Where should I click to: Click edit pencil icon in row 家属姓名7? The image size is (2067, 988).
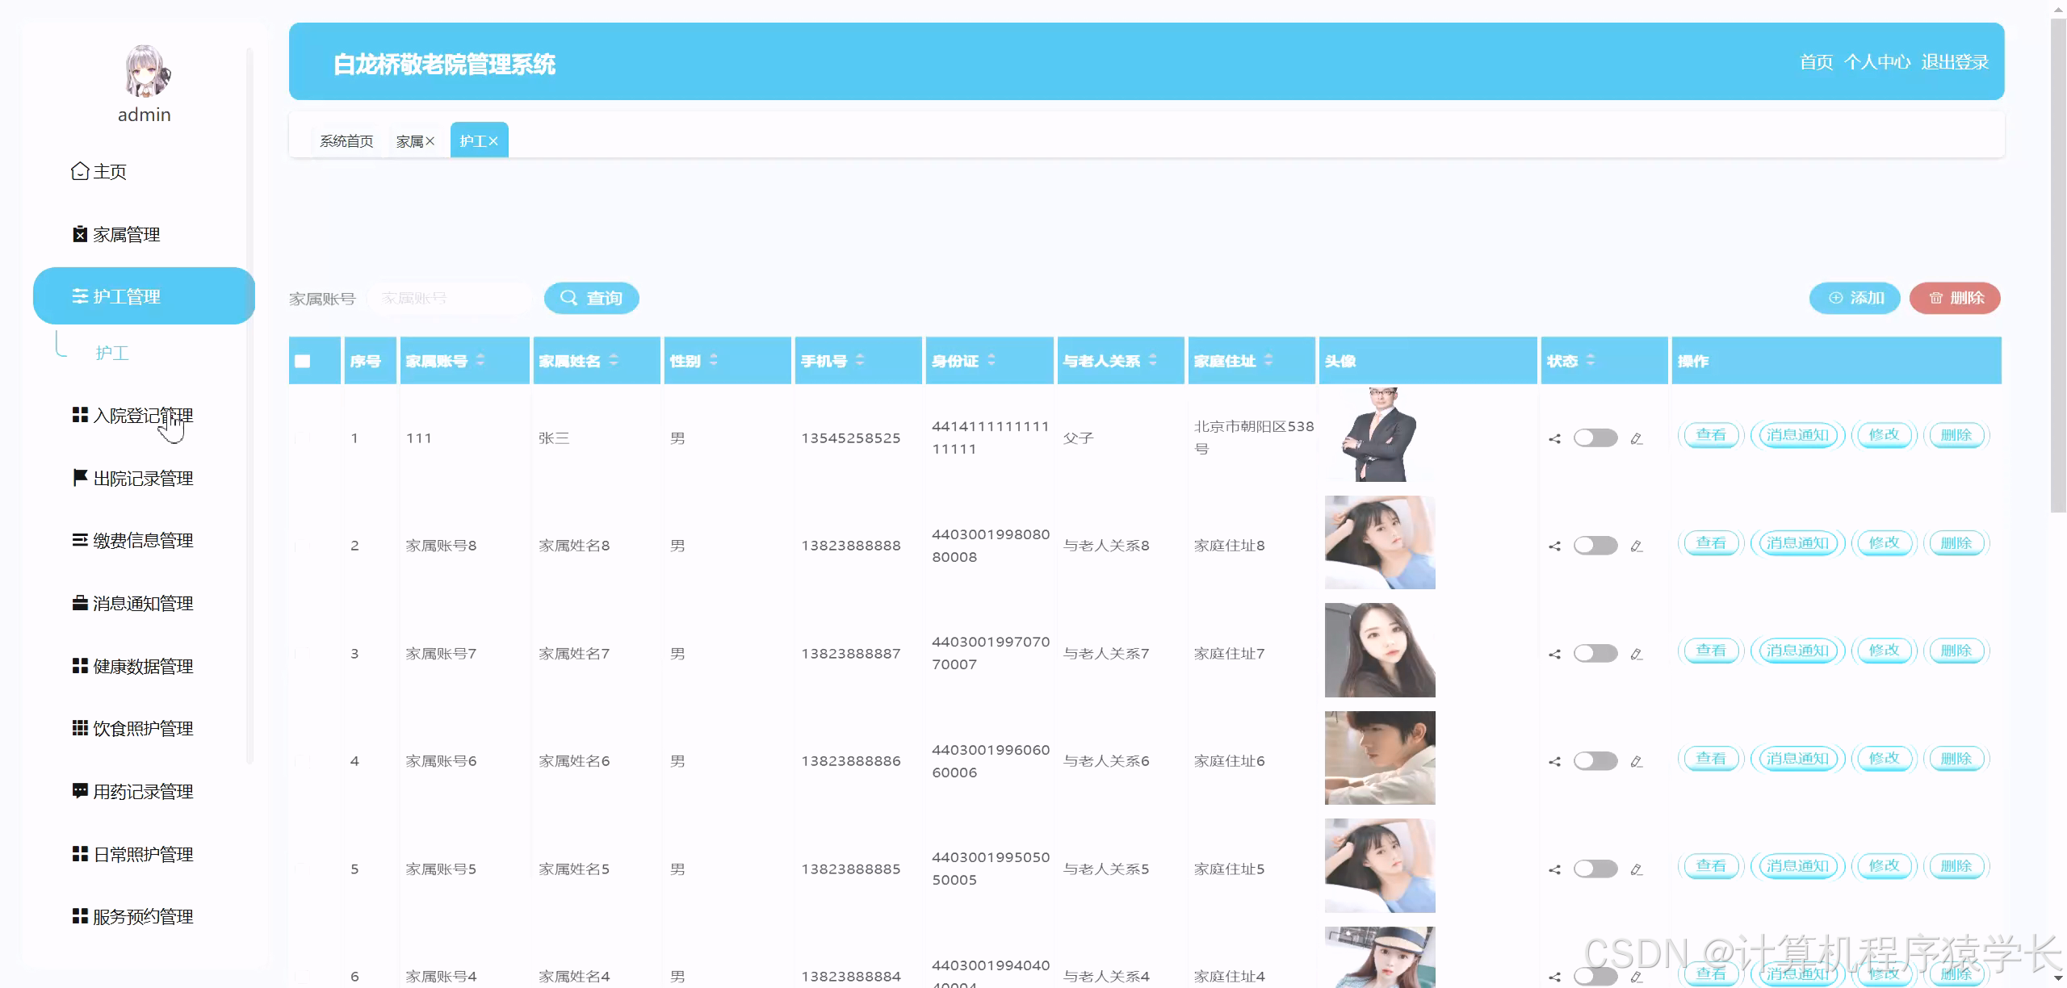1637,655
